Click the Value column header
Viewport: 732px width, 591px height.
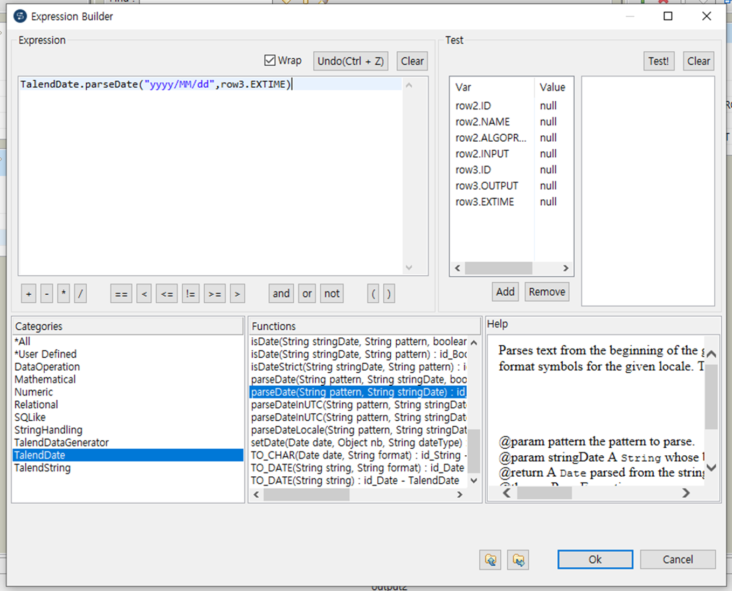(553, 87)
